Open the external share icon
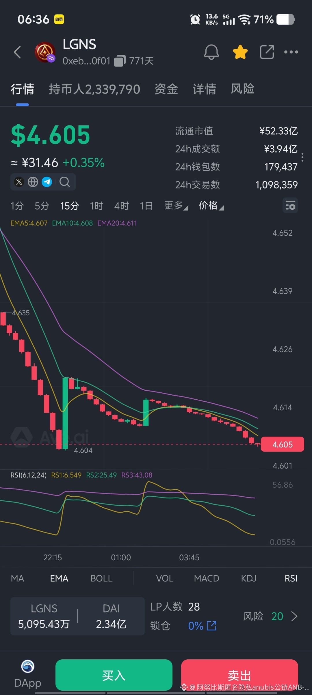This screenshot has width=312, height=695. 267,52
